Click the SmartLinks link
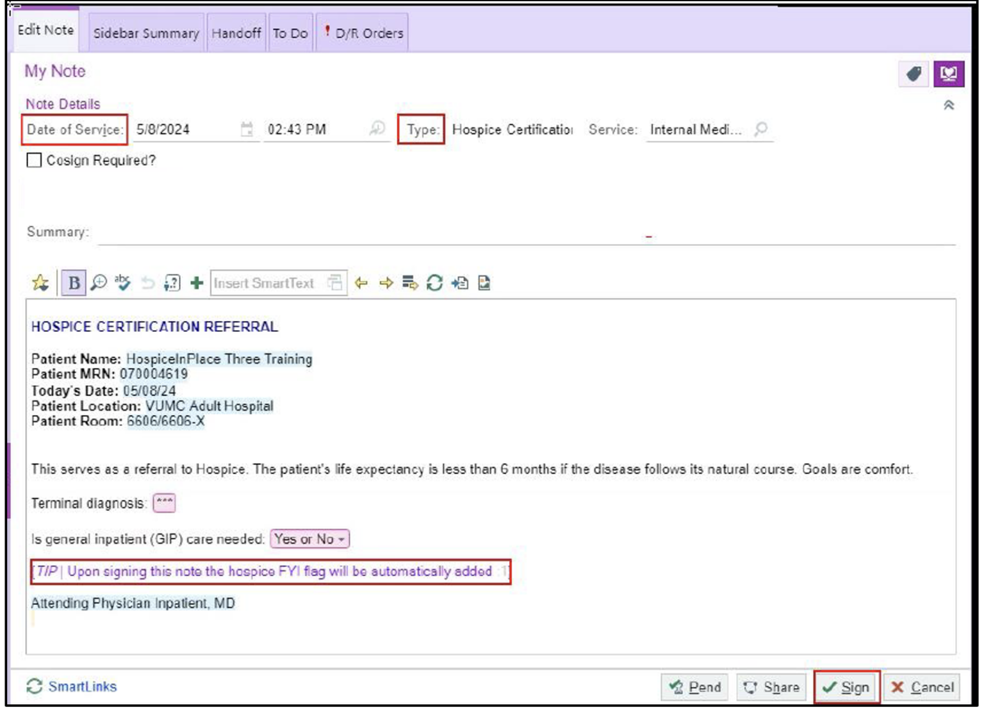The image size is (984, 708). (x=82, y=687)
